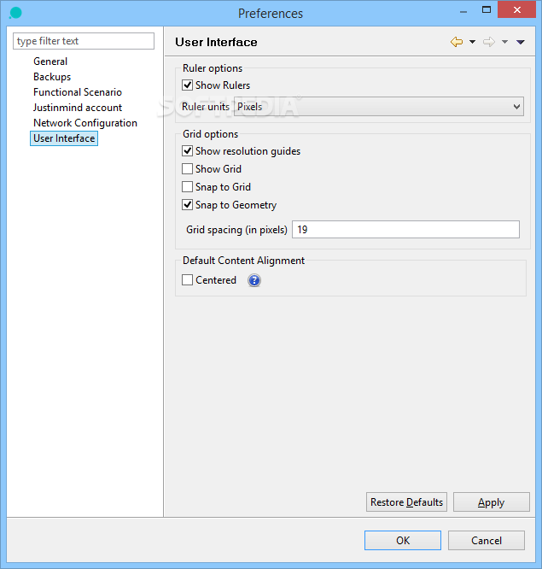Select the Justinmind account entry
The width and height of the screenshot is (542, 569).
point(78,108)
